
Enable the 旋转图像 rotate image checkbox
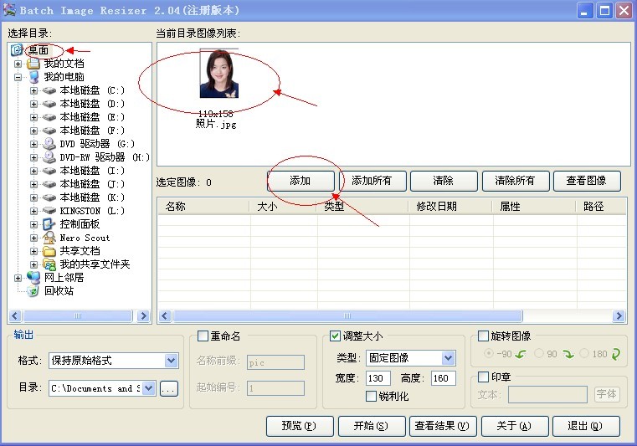(x=483, y=336)
